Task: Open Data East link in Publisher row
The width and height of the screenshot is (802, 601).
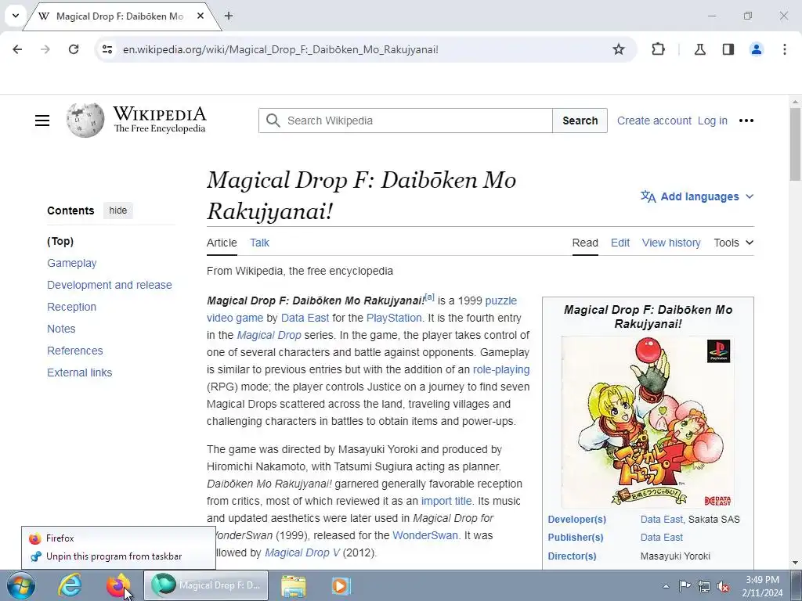Action: coord(661,538)
